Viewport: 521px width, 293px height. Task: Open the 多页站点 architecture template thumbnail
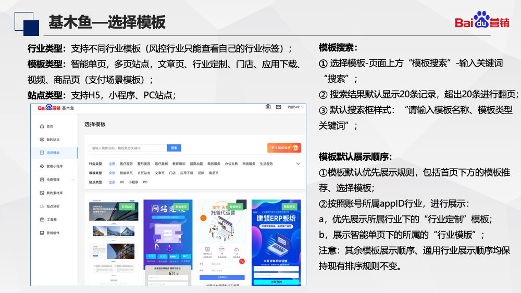coord(114,242)
